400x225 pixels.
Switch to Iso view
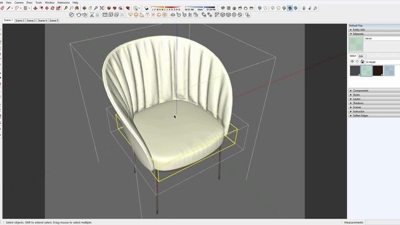click(x=222, y=8)
